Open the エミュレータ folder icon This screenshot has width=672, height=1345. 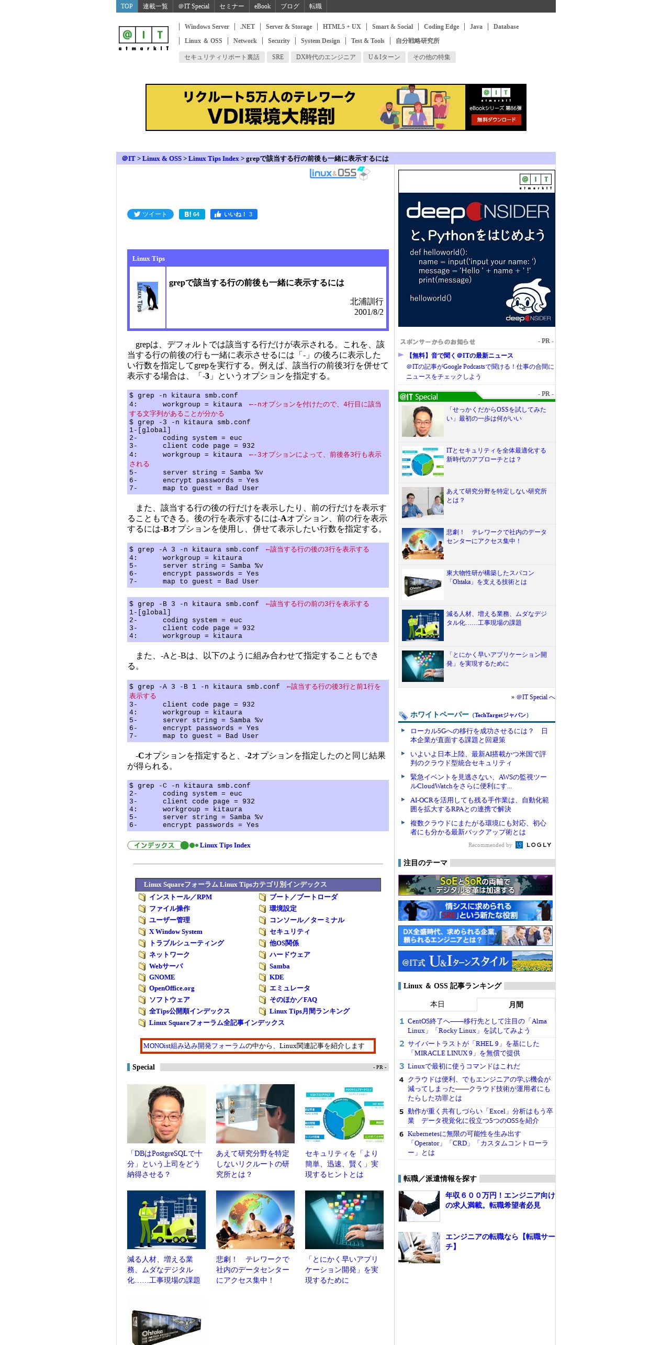point(262,988)
